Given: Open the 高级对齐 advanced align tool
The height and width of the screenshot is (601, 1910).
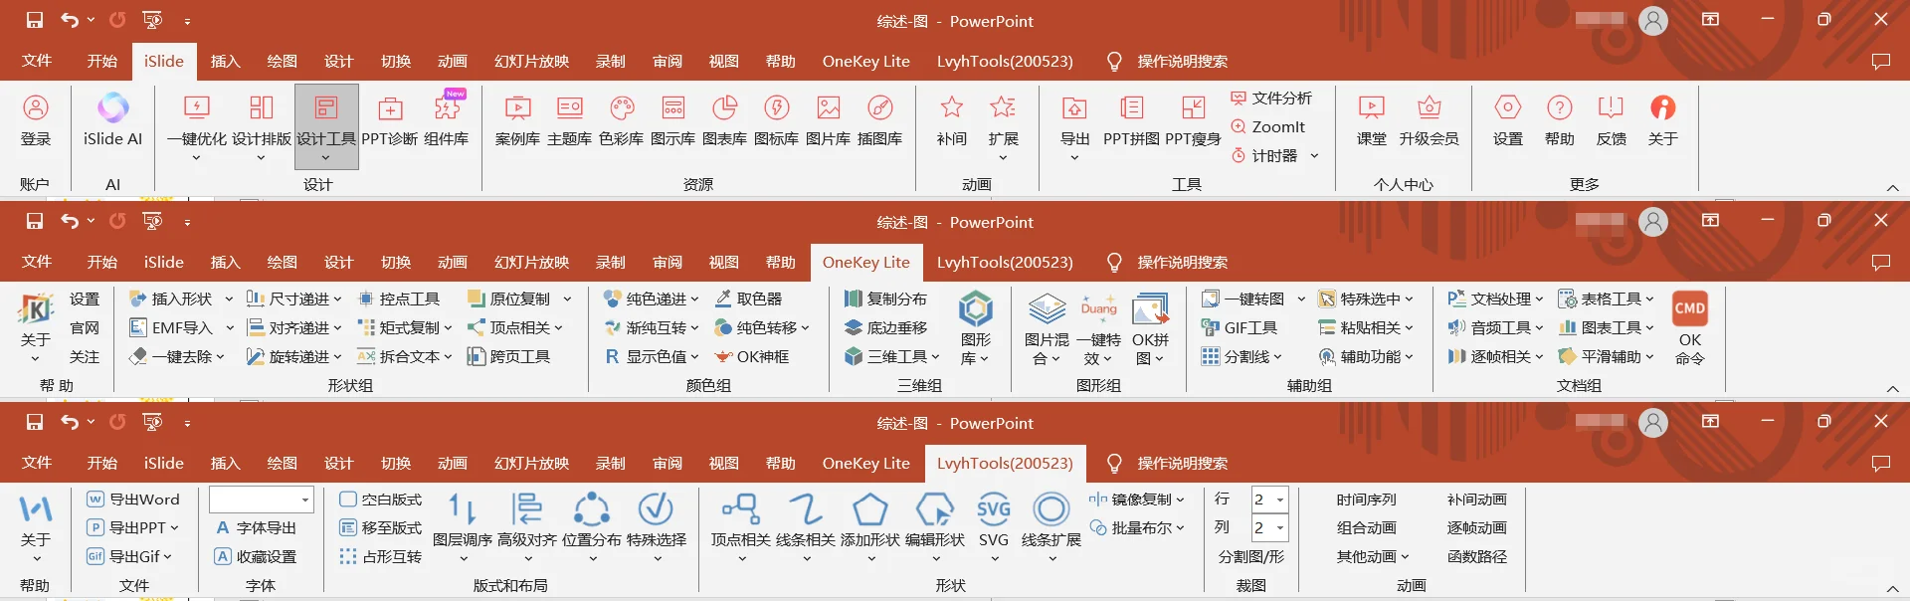Looking at the screenshot, I should point(527,527).
